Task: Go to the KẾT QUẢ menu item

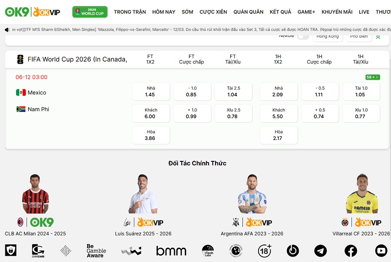Action: click(281, 12)
